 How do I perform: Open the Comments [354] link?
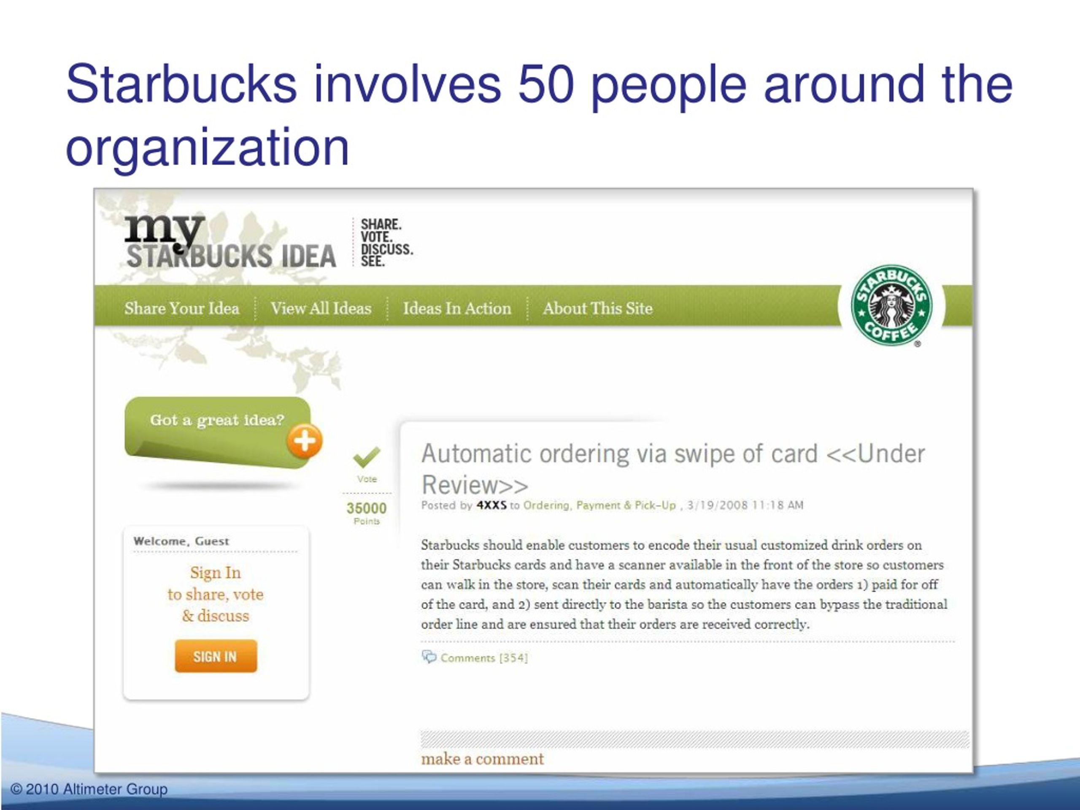[x=484, y=658]
